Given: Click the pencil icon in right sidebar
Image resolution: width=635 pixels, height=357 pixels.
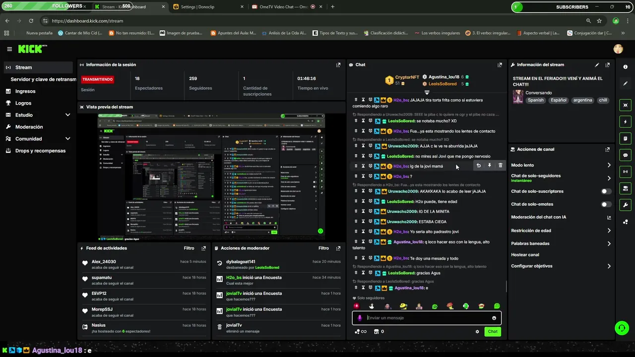Looking at the screenshot, I should point(625,83).
